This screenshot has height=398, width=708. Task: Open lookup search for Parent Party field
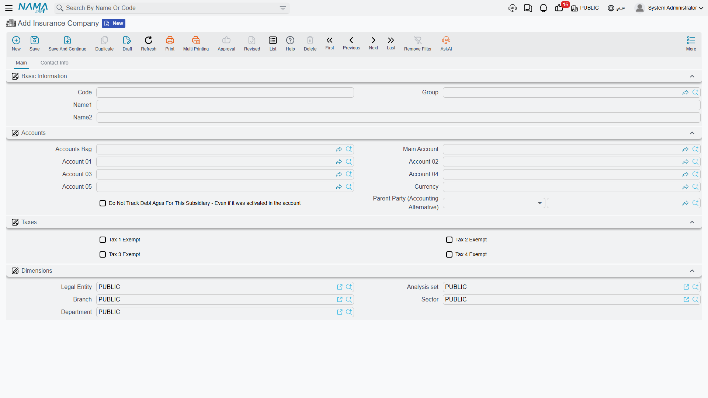click(x=695, y=203)
